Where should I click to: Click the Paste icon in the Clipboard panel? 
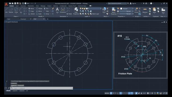(x=154, y=10)
